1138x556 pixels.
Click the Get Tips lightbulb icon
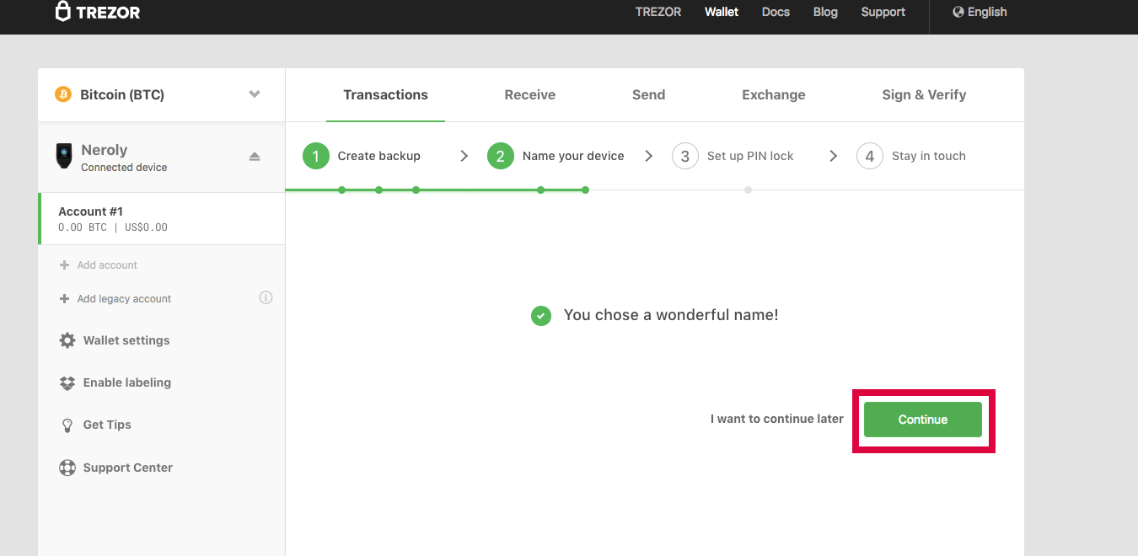click(x=67, y=425)
